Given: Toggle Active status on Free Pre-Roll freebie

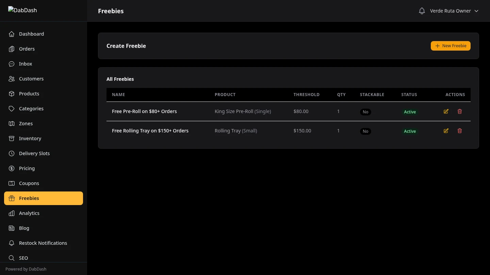Looking at the screenshot, I should [410, 112].
